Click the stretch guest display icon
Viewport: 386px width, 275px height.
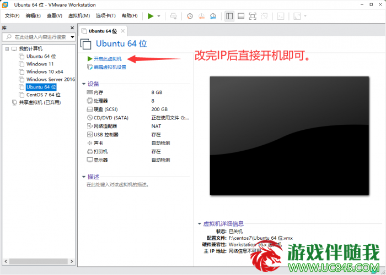tap(297, 16)
